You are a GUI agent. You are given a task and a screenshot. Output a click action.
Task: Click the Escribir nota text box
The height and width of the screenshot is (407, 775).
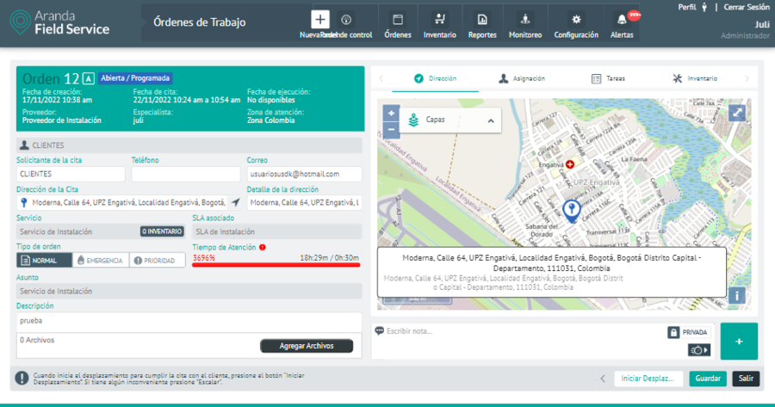point(519,340)
